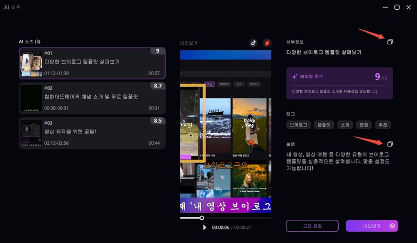Select clip #02 힙화이드메이커 채널 소개

92,98
